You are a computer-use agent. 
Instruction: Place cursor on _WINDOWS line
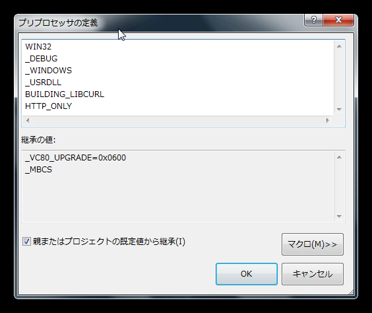pyautogui.click(x=48, y=70)
